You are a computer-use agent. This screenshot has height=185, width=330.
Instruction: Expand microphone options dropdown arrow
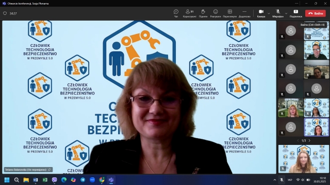click(286, 13)
